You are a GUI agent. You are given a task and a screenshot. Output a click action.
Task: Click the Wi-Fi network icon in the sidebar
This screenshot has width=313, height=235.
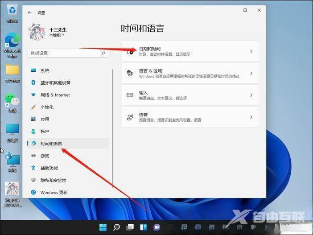pyautogui.click(x=33, y=95)
